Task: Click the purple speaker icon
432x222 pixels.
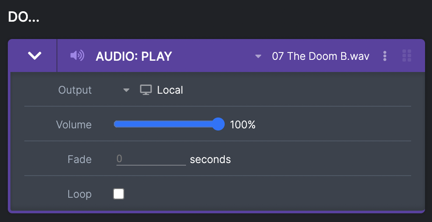Action: click(77, 56)
